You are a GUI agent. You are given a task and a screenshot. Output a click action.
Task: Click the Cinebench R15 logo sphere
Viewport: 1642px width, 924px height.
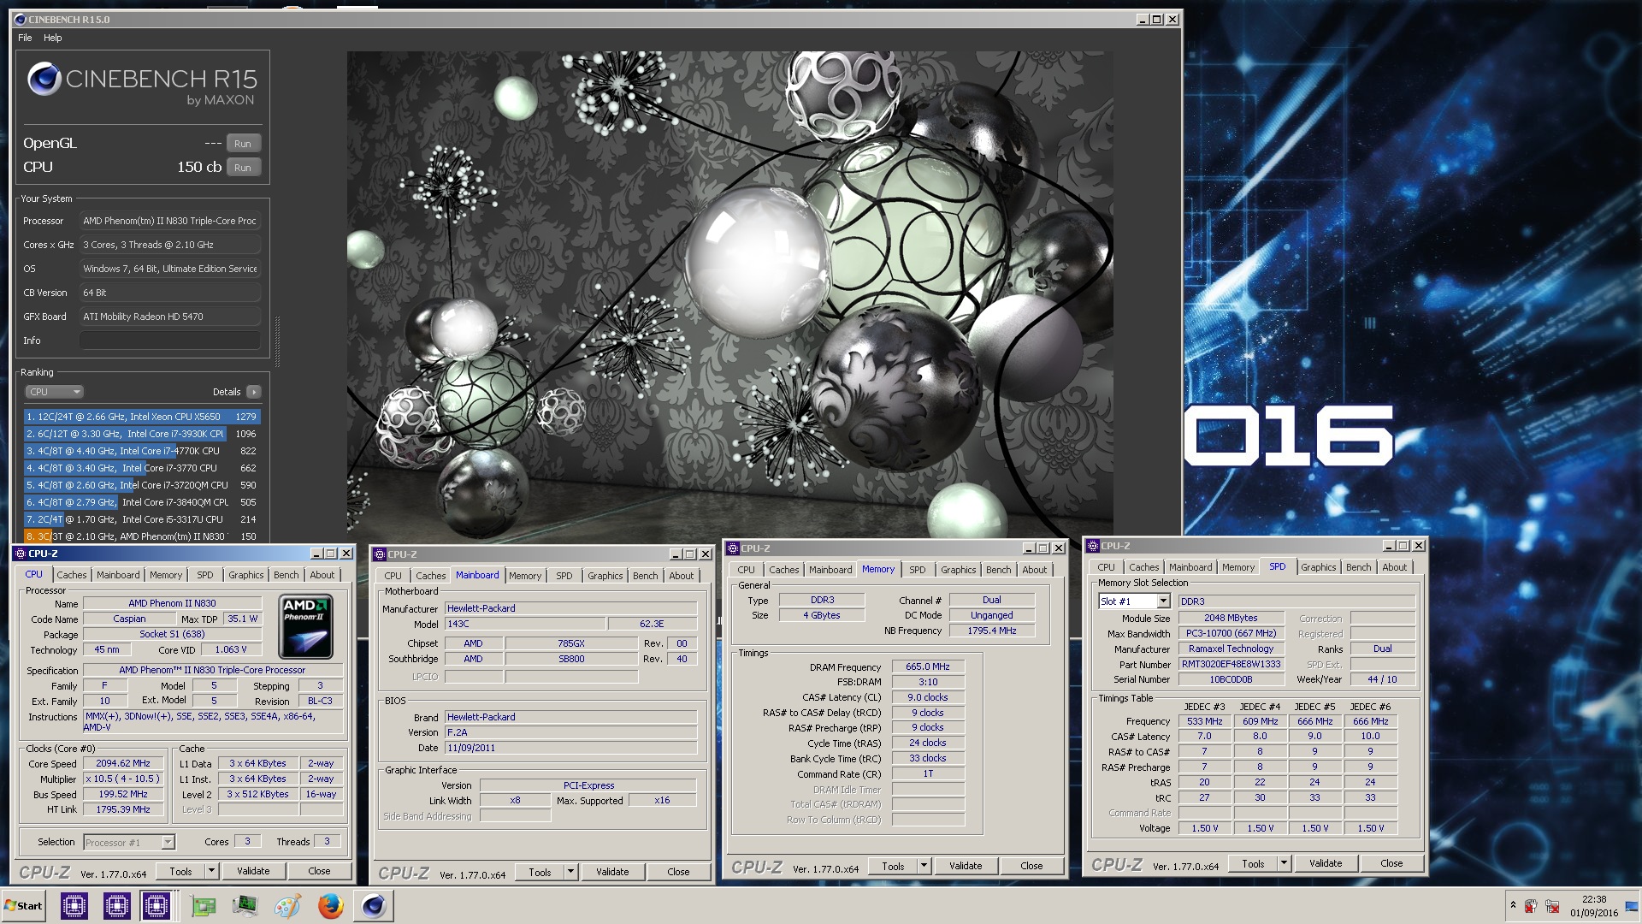[44, 79]
